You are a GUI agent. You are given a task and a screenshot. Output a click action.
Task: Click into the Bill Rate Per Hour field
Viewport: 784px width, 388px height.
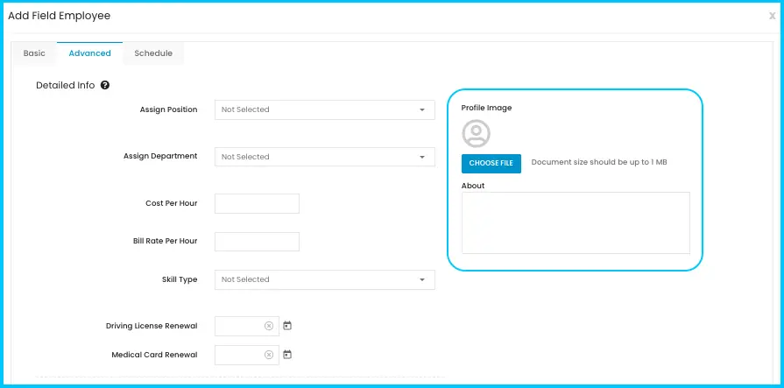tap(257, 242)
